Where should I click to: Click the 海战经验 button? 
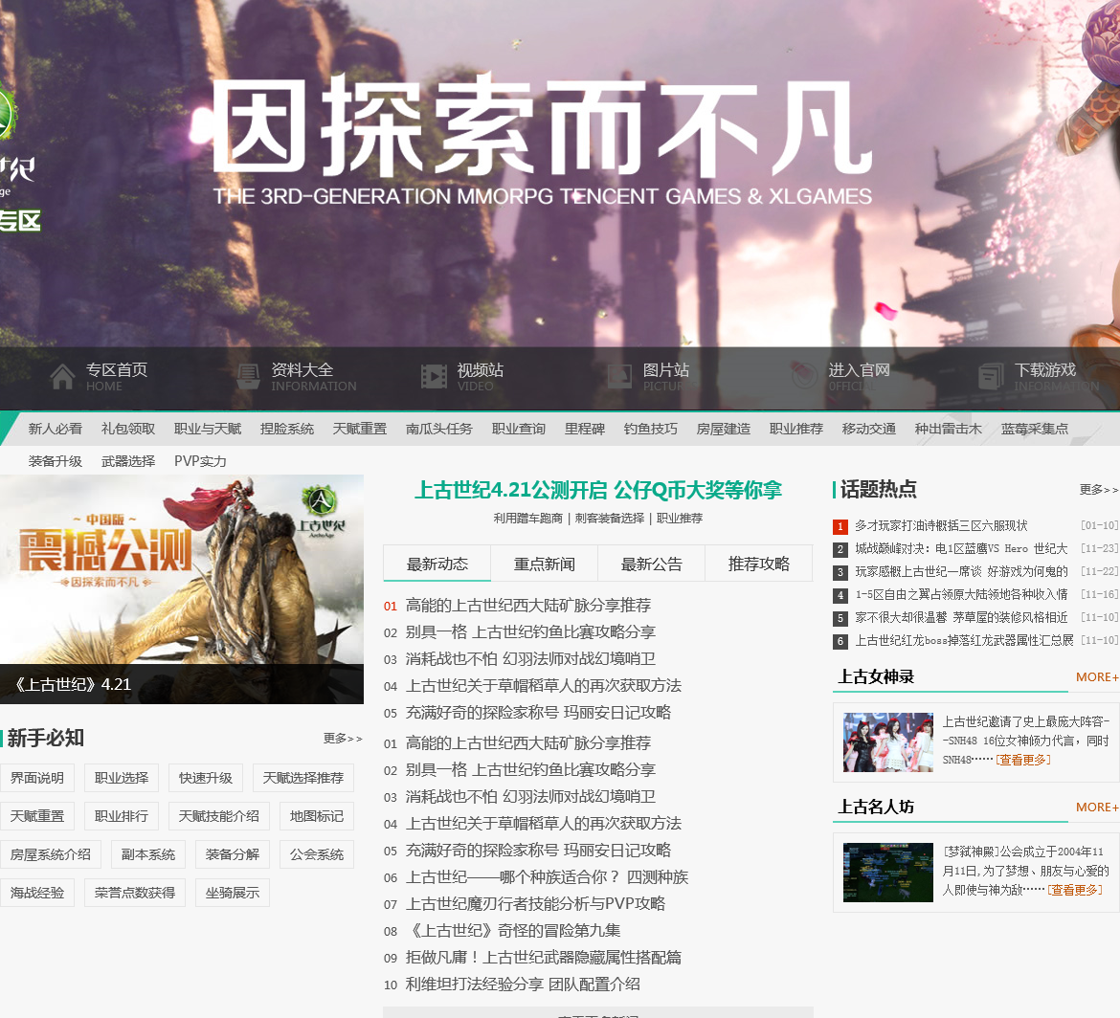click(x=37, y=893)
